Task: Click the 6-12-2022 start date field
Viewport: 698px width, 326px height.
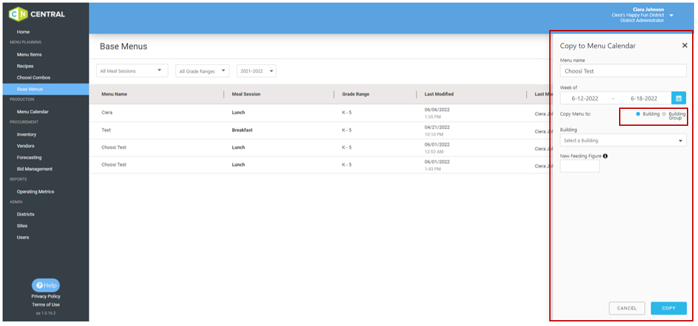Action: click(x=585, y=98)
